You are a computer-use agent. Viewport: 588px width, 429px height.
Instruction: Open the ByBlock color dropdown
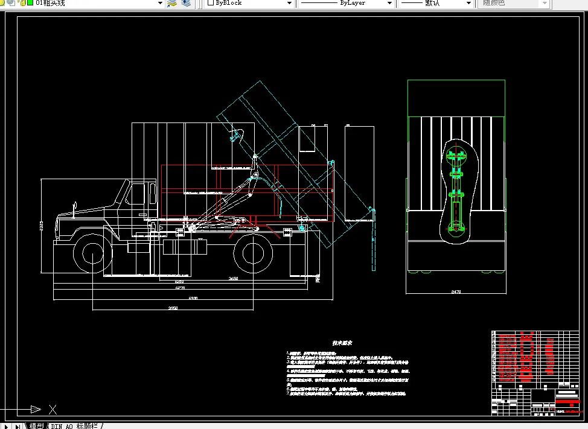[290, 3]
